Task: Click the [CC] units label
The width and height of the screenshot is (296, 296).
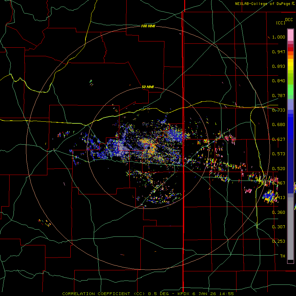Action: [x=281, y=23]
